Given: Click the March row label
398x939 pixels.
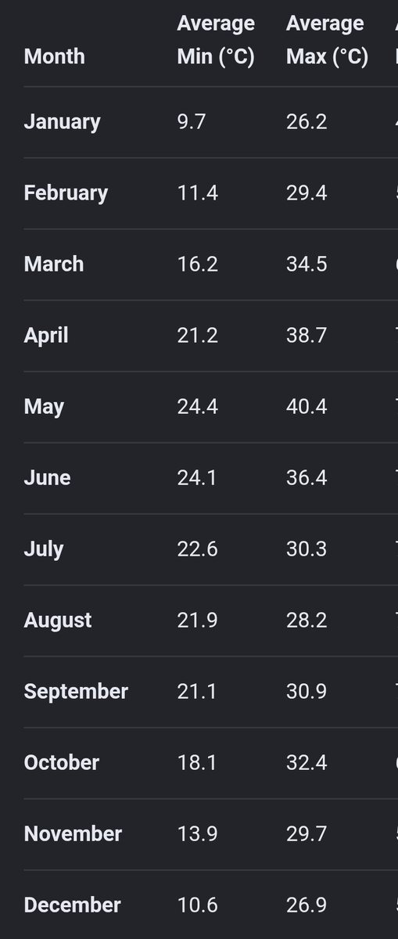Looking at the screenshot, I should click(54, 264).
